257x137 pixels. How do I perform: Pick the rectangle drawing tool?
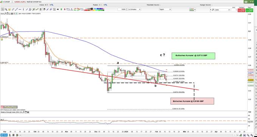(68, 9)
